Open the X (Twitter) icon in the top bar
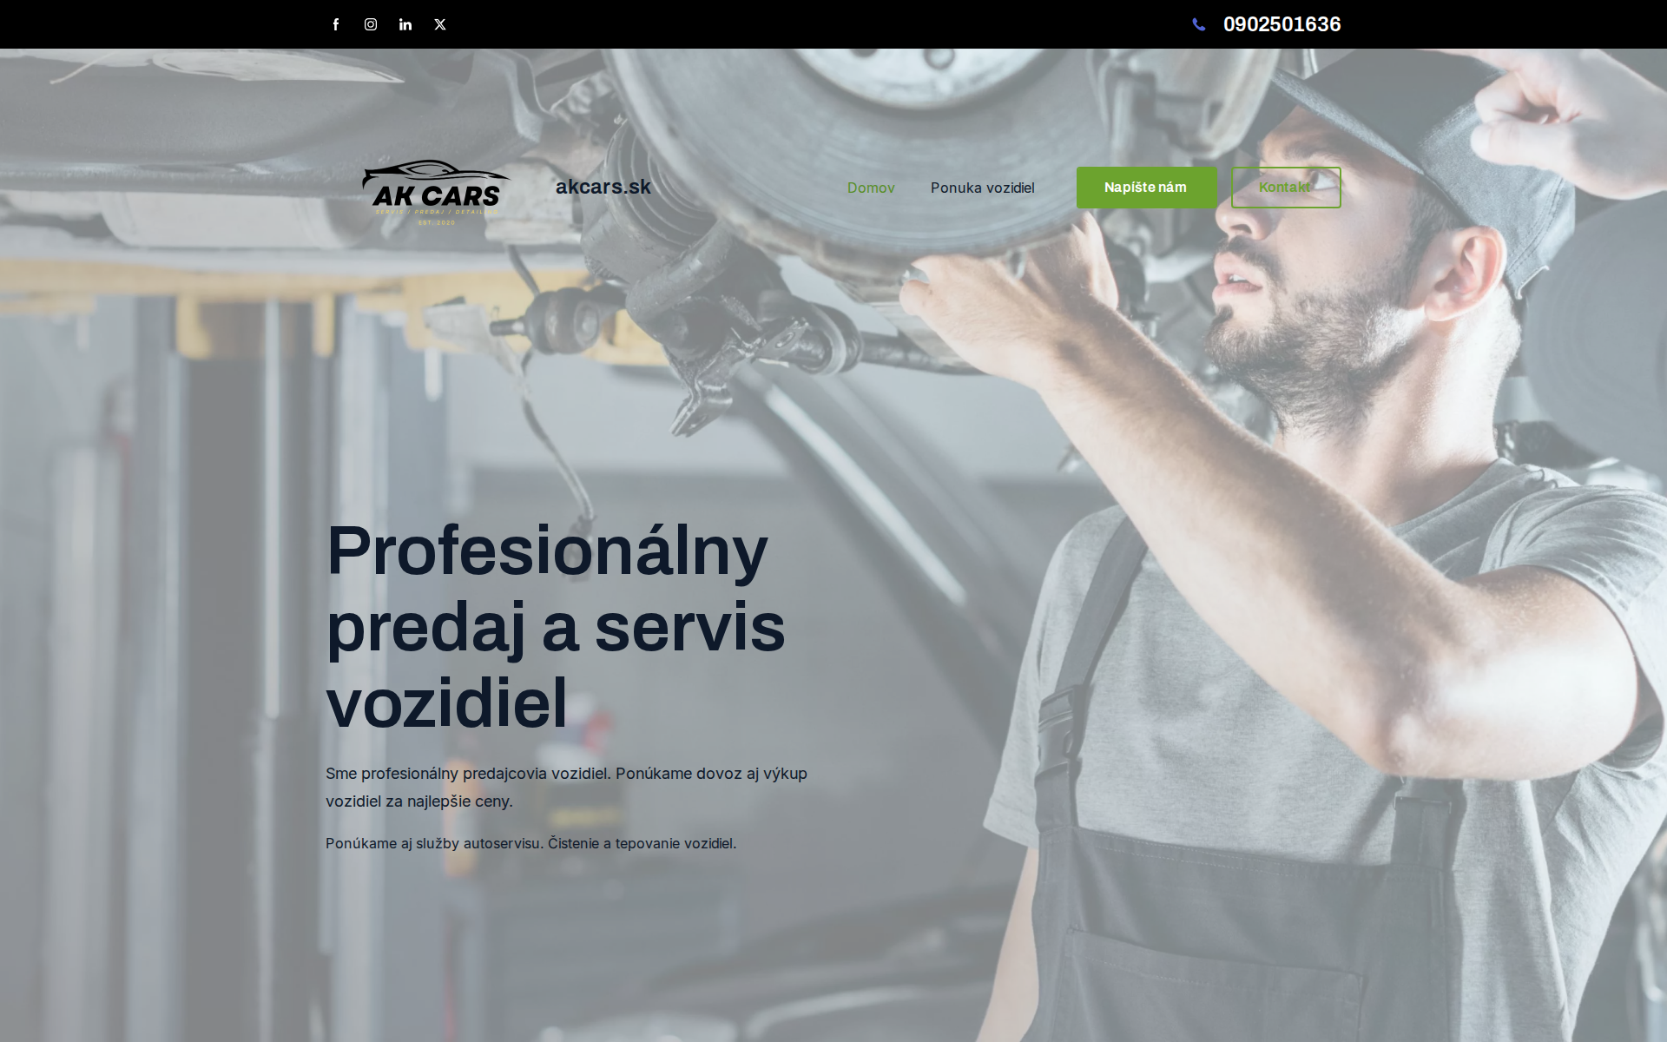1667x1042 pixels. click(439, 24)
